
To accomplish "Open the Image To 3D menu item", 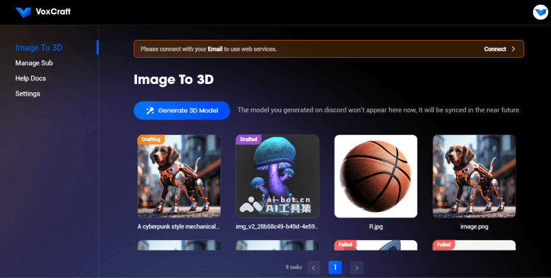I will pos(39,47).
